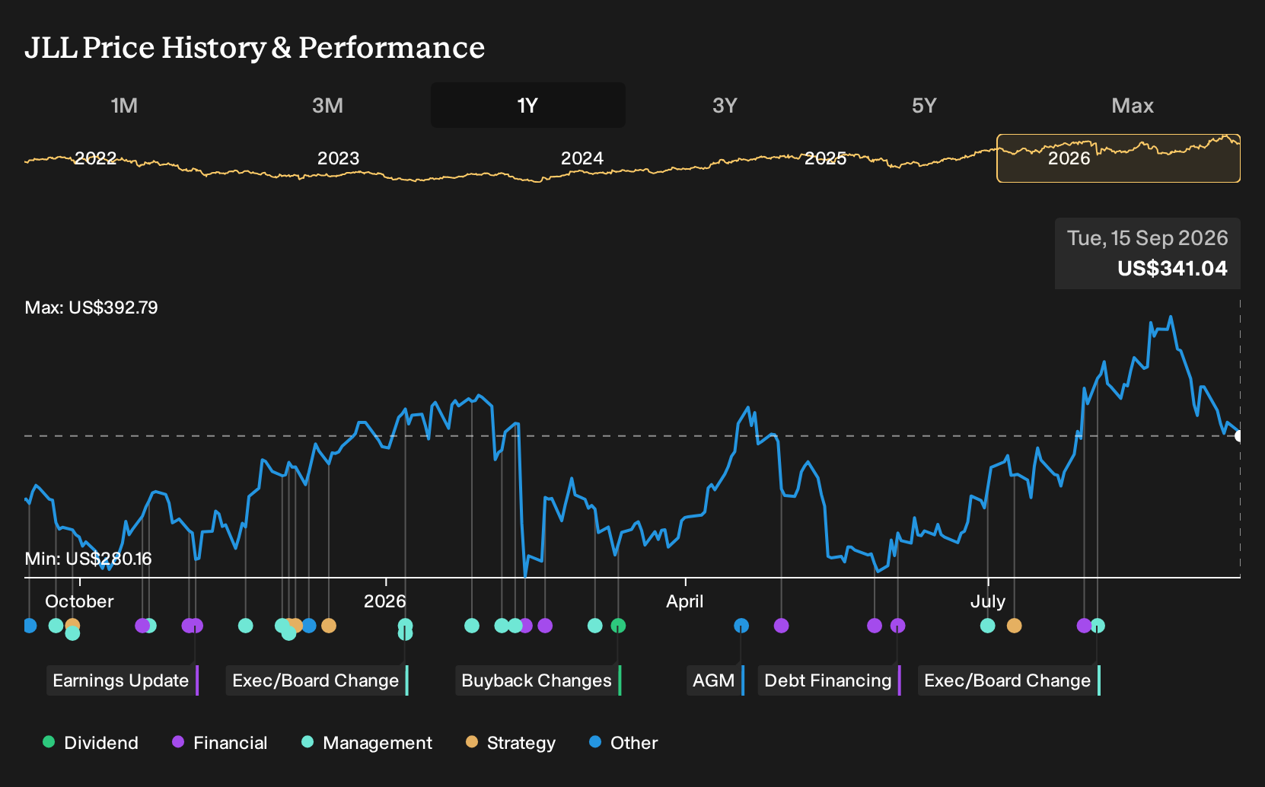
Task: Select the 1M time range tab
Action: [x=124, y=105]
